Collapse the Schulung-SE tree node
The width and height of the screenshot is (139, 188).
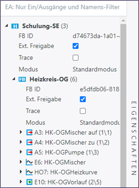coord(7,25)
